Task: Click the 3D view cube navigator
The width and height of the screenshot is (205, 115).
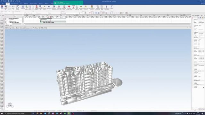Action: (10, 105)
